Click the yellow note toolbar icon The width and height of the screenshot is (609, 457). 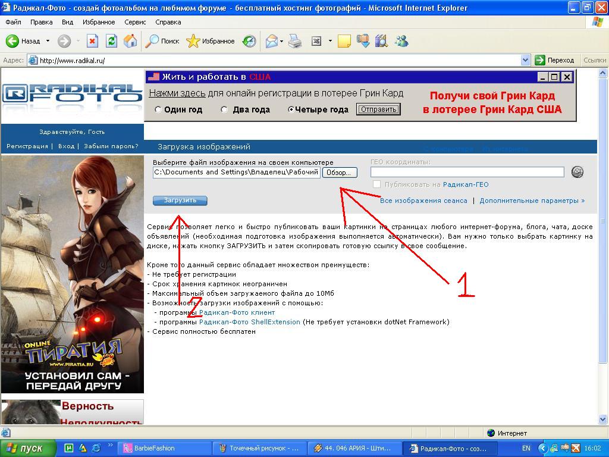pyautogui.click(x=344, y=41)
